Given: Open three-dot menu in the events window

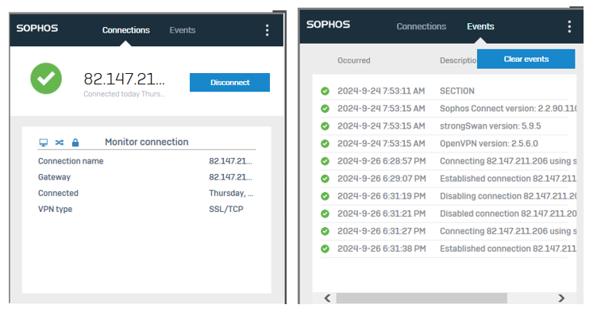Looking at the screenshot, I should (569, 26).
